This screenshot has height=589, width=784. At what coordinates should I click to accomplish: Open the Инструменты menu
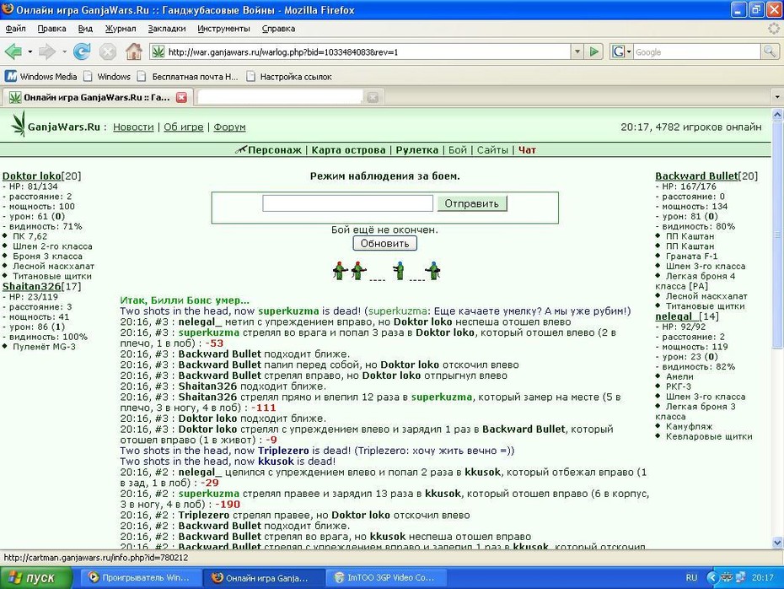pyautogui.click(x=223, y=29)
